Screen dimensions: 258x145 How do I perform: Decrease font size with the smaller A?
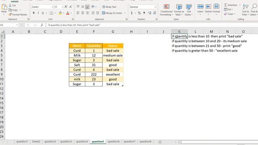point(71,7)
